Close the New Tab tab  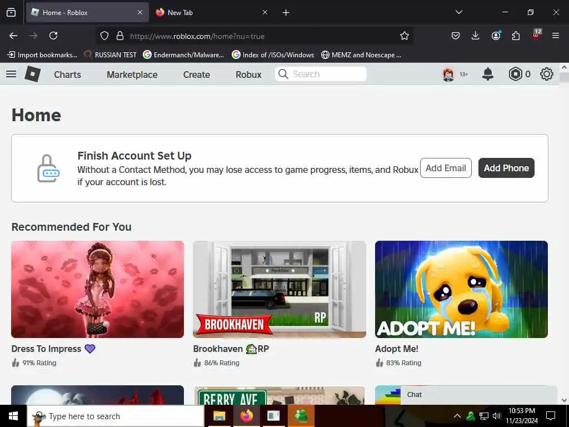[265, 12]
